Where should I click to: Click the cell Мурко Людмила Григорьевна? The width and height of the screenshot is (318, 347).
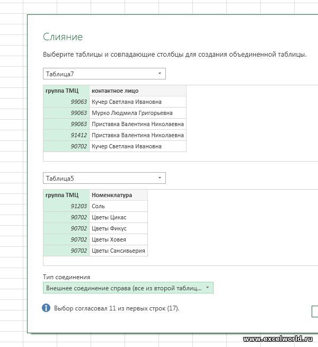[138, 113]
